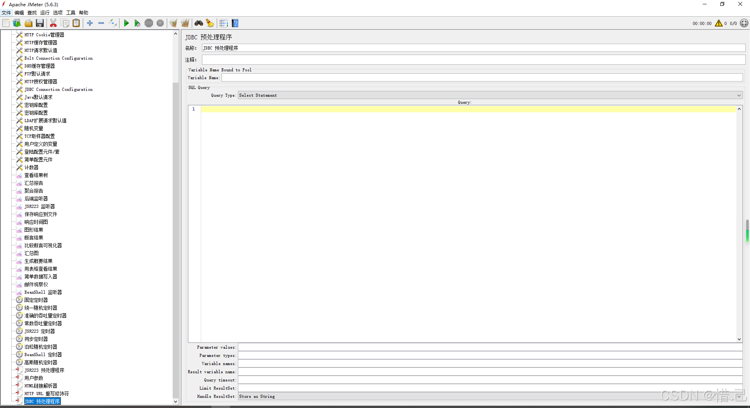Click the gray Stop sign icon
750x408 pixels.
pyautogui.click(x=149, y=23)
